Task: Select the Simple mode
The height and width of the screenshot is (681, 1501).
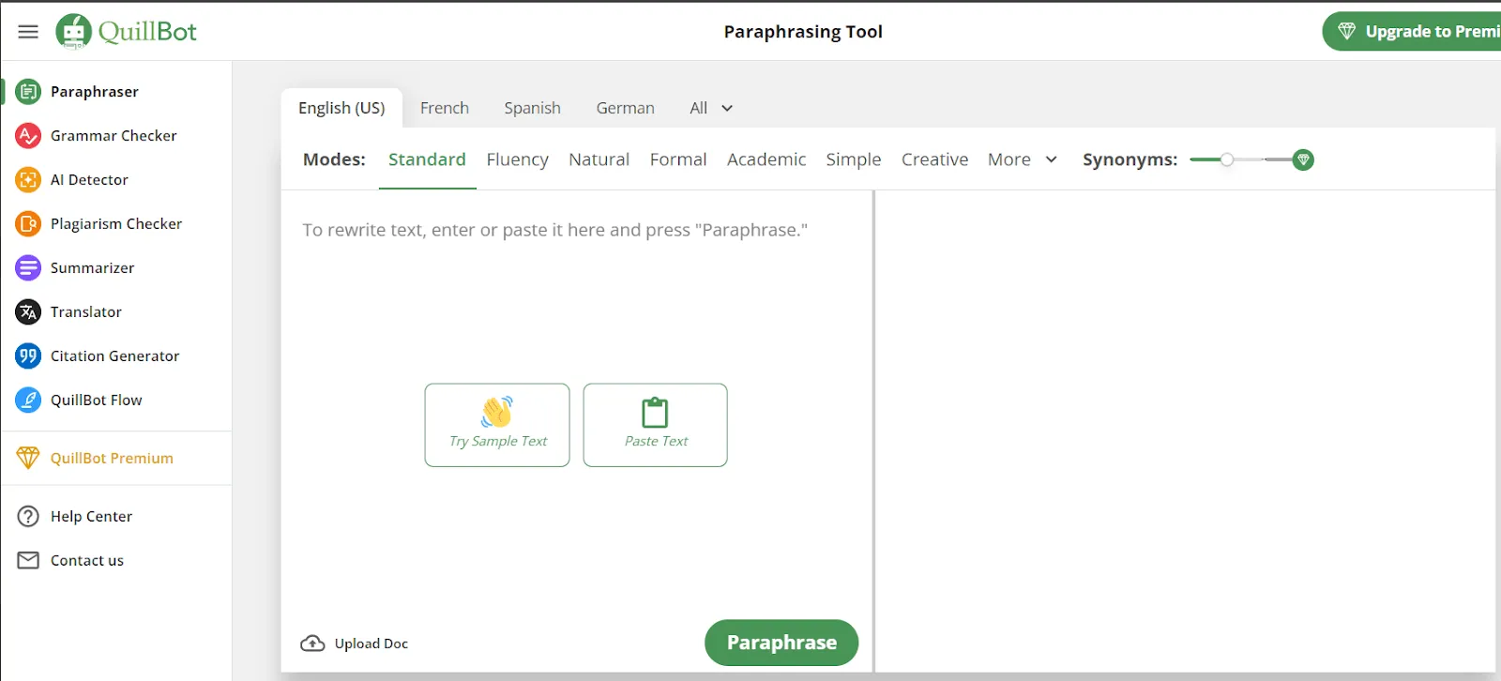Action: 854,160
